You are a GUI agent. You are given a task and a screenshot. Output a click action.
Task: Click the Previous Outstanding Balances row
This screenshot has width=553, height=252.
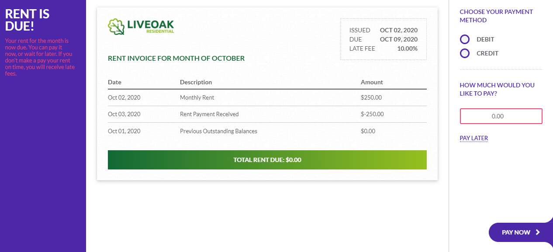[267, 131]
